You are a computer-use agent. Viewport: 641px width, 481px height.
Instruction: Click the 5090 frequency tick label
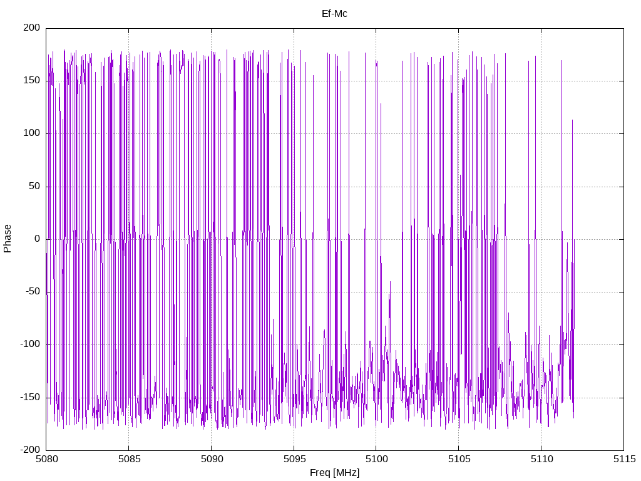(x=211, y=460)
